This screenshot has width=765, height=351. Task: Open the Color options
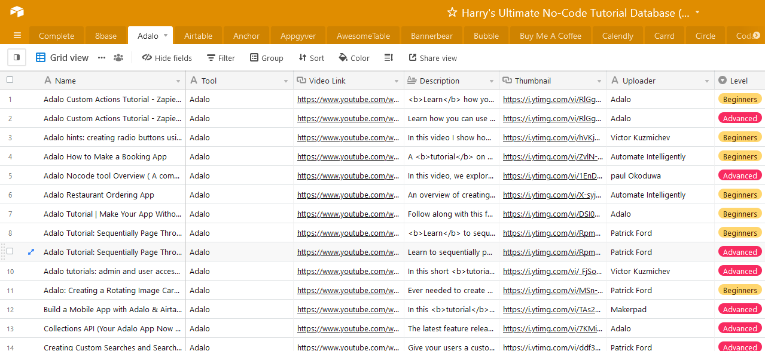[x=354, y=58]
